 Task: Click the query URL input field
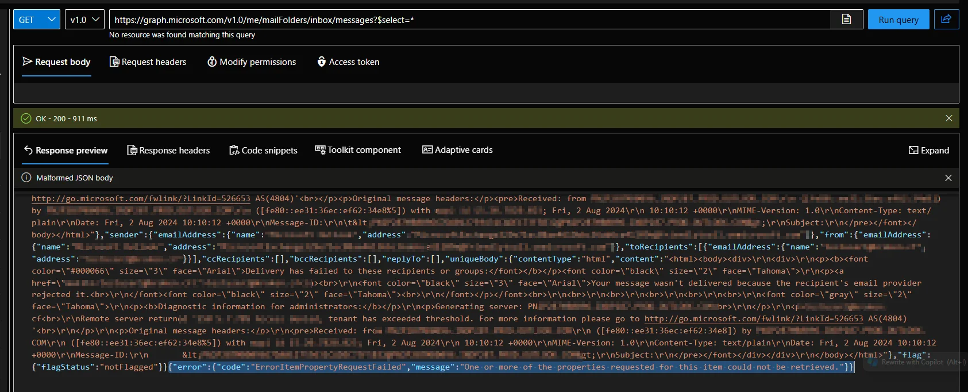[x=469, y=20]
